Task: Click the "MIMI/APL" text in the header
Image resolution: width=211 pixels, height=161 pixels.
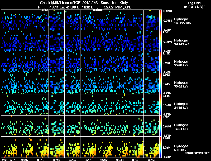Action: 123,7
